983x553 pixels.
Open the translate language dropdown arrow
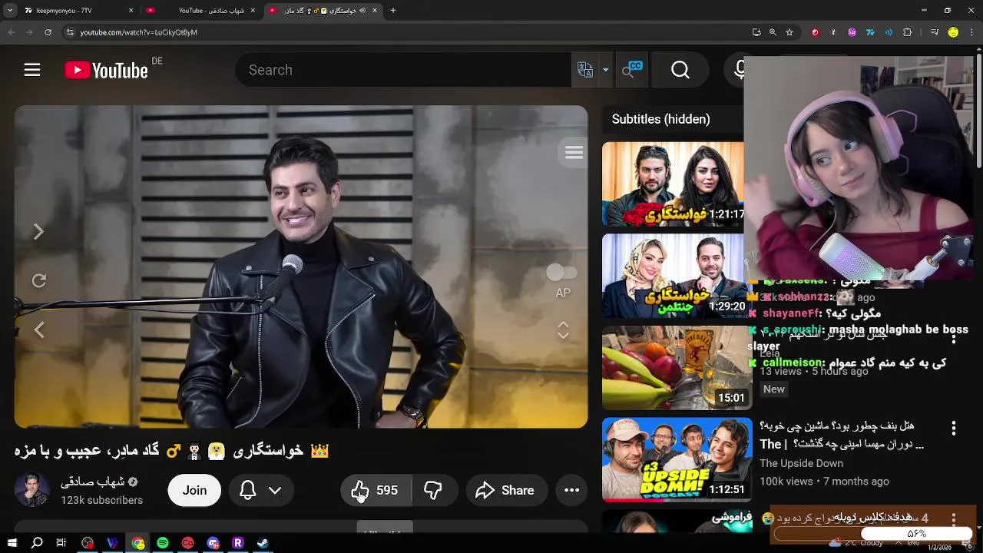pyautogui.click(x=605, y=70)
